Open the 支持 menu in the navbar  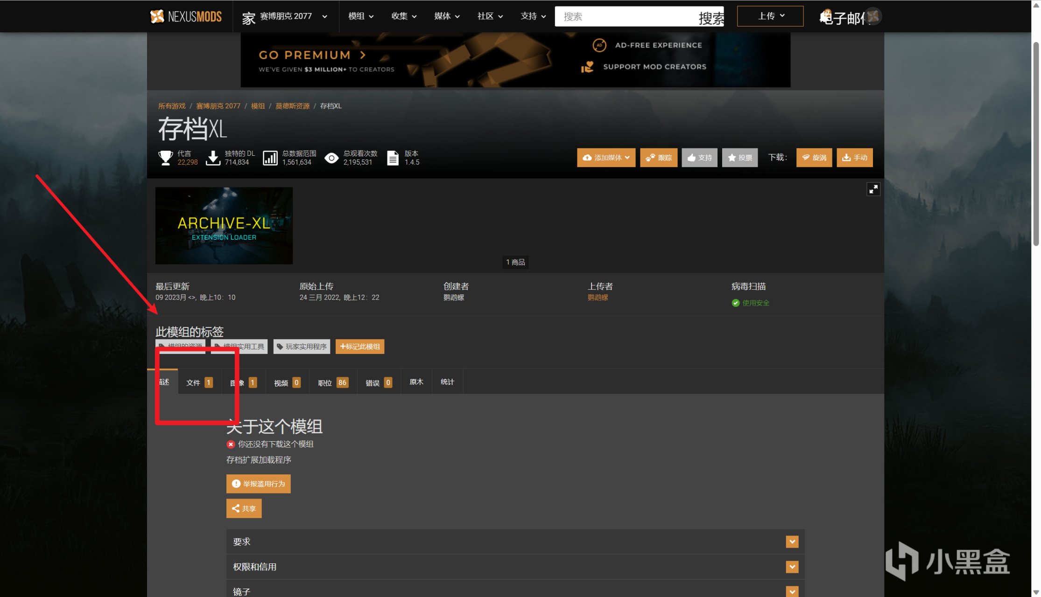point(533,16)
